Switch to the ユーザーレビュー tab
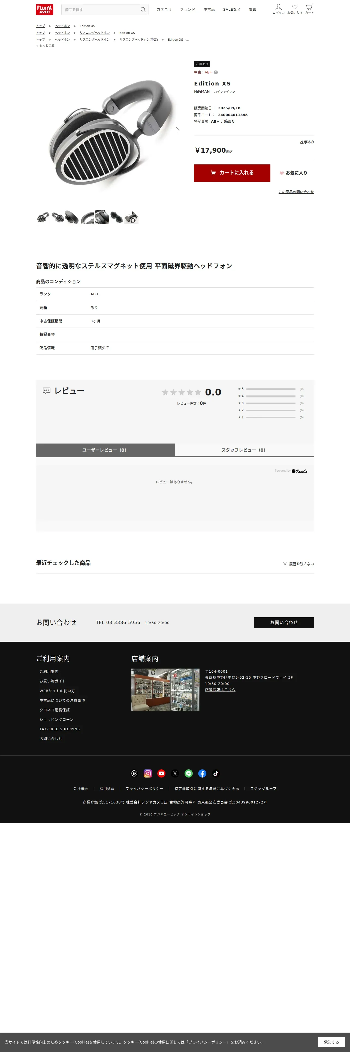The image size is (350, 1052). pyautogui.click(x=105, y=450)
